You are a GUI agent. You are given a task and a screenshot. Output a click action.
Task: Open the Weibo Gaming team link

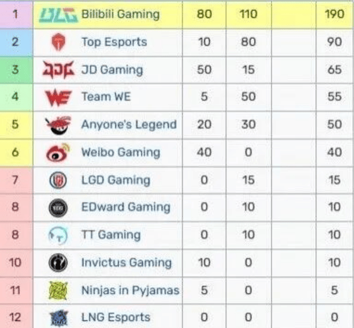(x=121, y=152)
